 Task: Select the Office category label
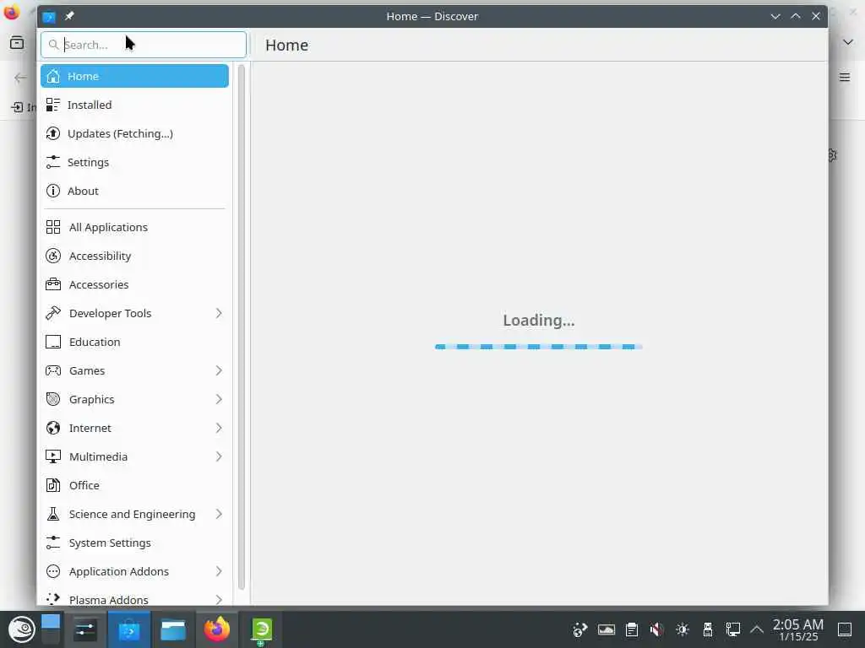(x=84, y=485)
